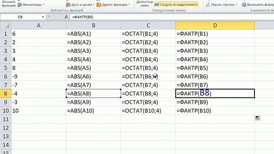274x154 pixels.
Task: Select row 1 header
Action: coord(6,34)
